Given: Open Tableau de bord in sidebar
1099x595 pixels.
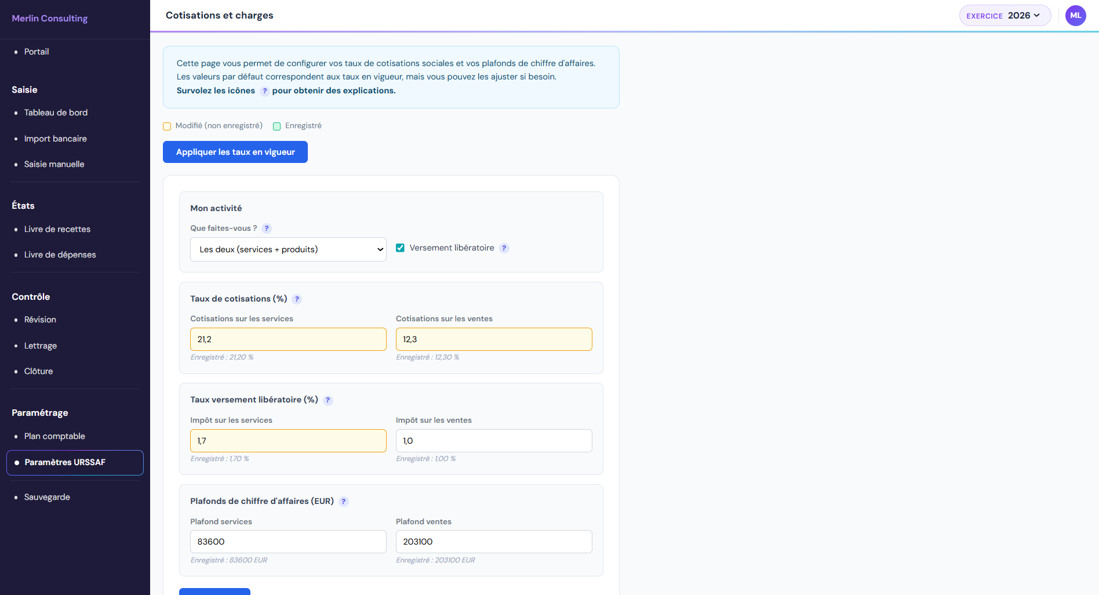Looking at the screenshot, I should [56, 113].
